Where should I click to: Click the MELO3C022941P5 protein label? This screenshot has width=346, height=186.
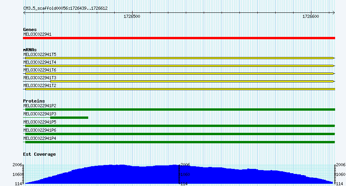(40, 122)
